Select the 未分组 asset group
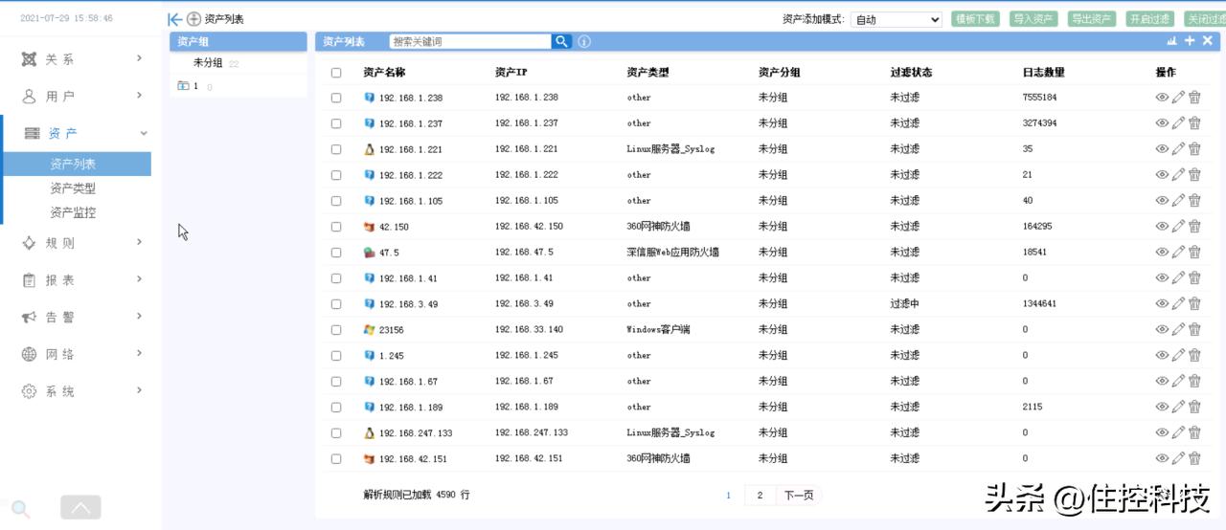 [208, 63]
